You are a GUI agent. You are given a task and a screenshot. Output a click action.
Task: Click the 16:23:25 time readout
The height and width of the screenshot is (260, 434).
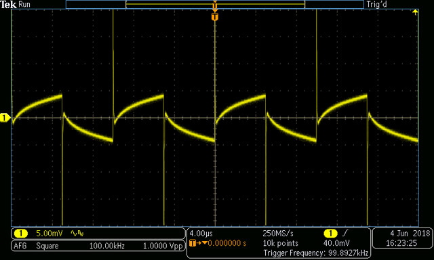401,243
